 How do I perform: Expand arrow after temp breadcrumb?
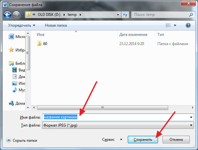click(80, 15)
